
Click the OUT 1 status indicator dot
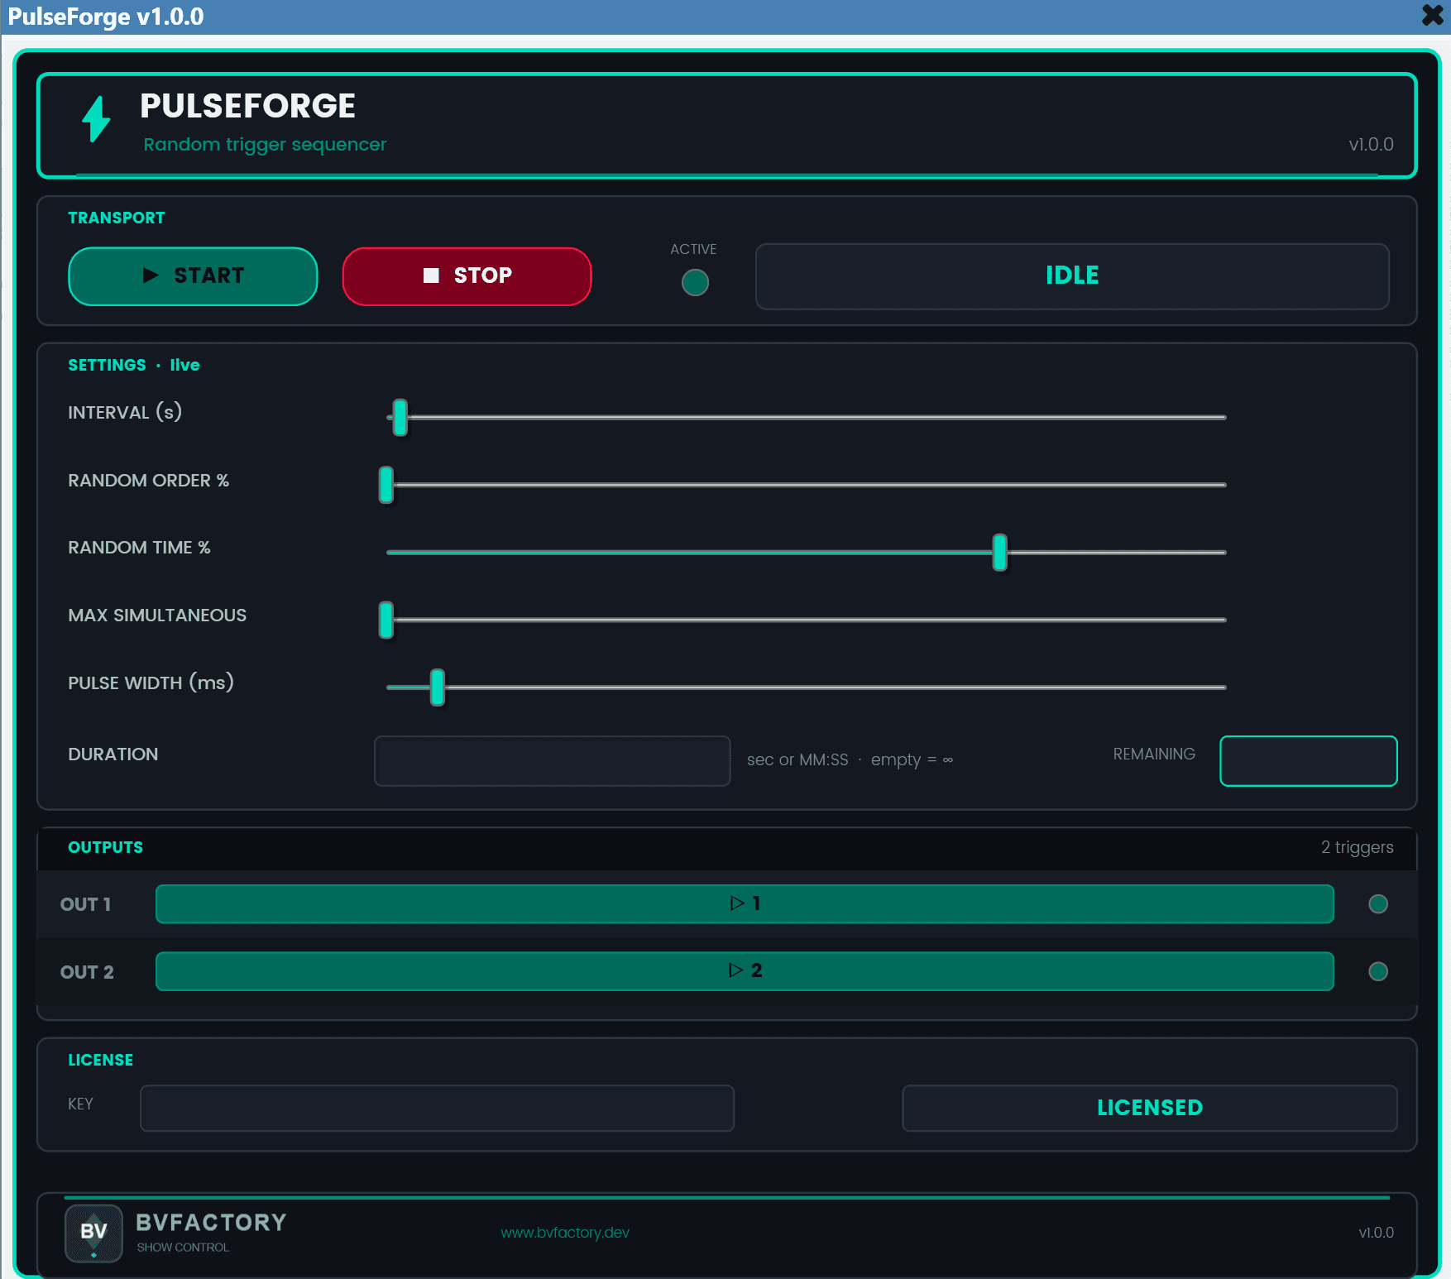click(1378, 904)
